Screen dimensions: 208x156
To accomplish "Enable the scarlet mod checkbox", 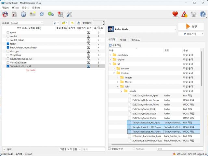I will tap(8, 36).
